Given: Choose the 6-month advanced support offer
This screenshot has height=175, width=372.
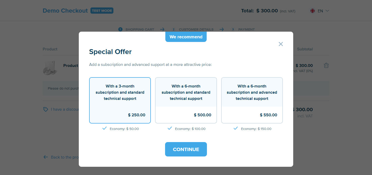Looking at the screenshot, I should tap(252, 100).
